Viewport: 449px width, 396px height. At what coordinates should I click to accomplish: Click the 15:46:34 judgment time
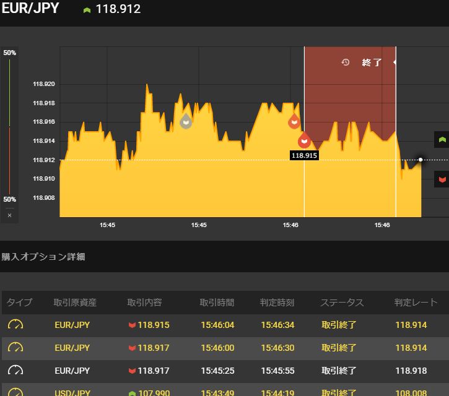pyautogui.click(x=278, y=325)
